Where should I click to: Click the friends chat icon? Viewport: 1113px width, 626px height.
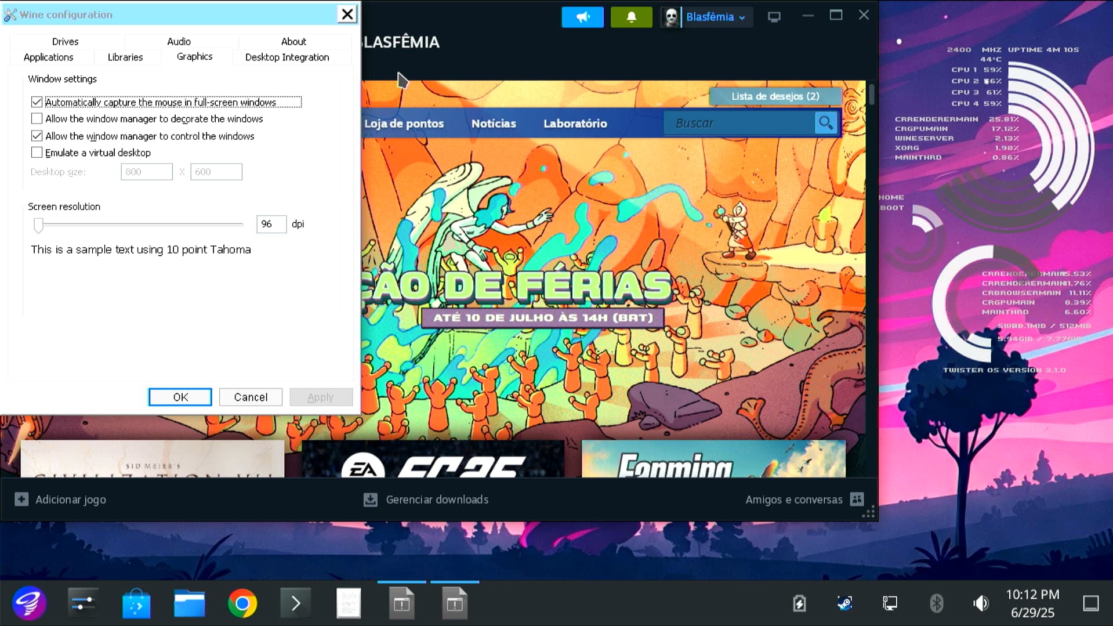pyautogui.click(x=857, y=499)
